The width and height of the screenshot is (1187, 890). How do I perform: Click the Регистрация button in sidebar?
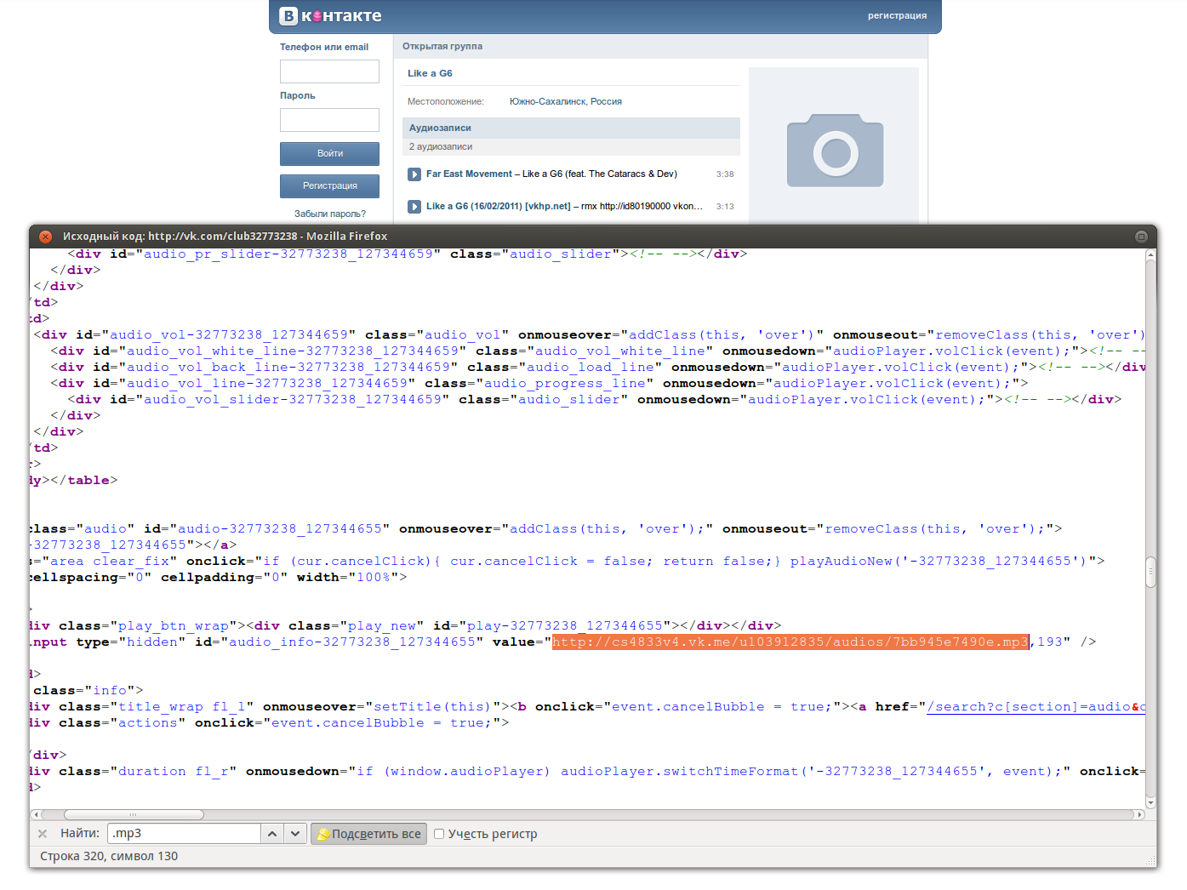(329, 186)
